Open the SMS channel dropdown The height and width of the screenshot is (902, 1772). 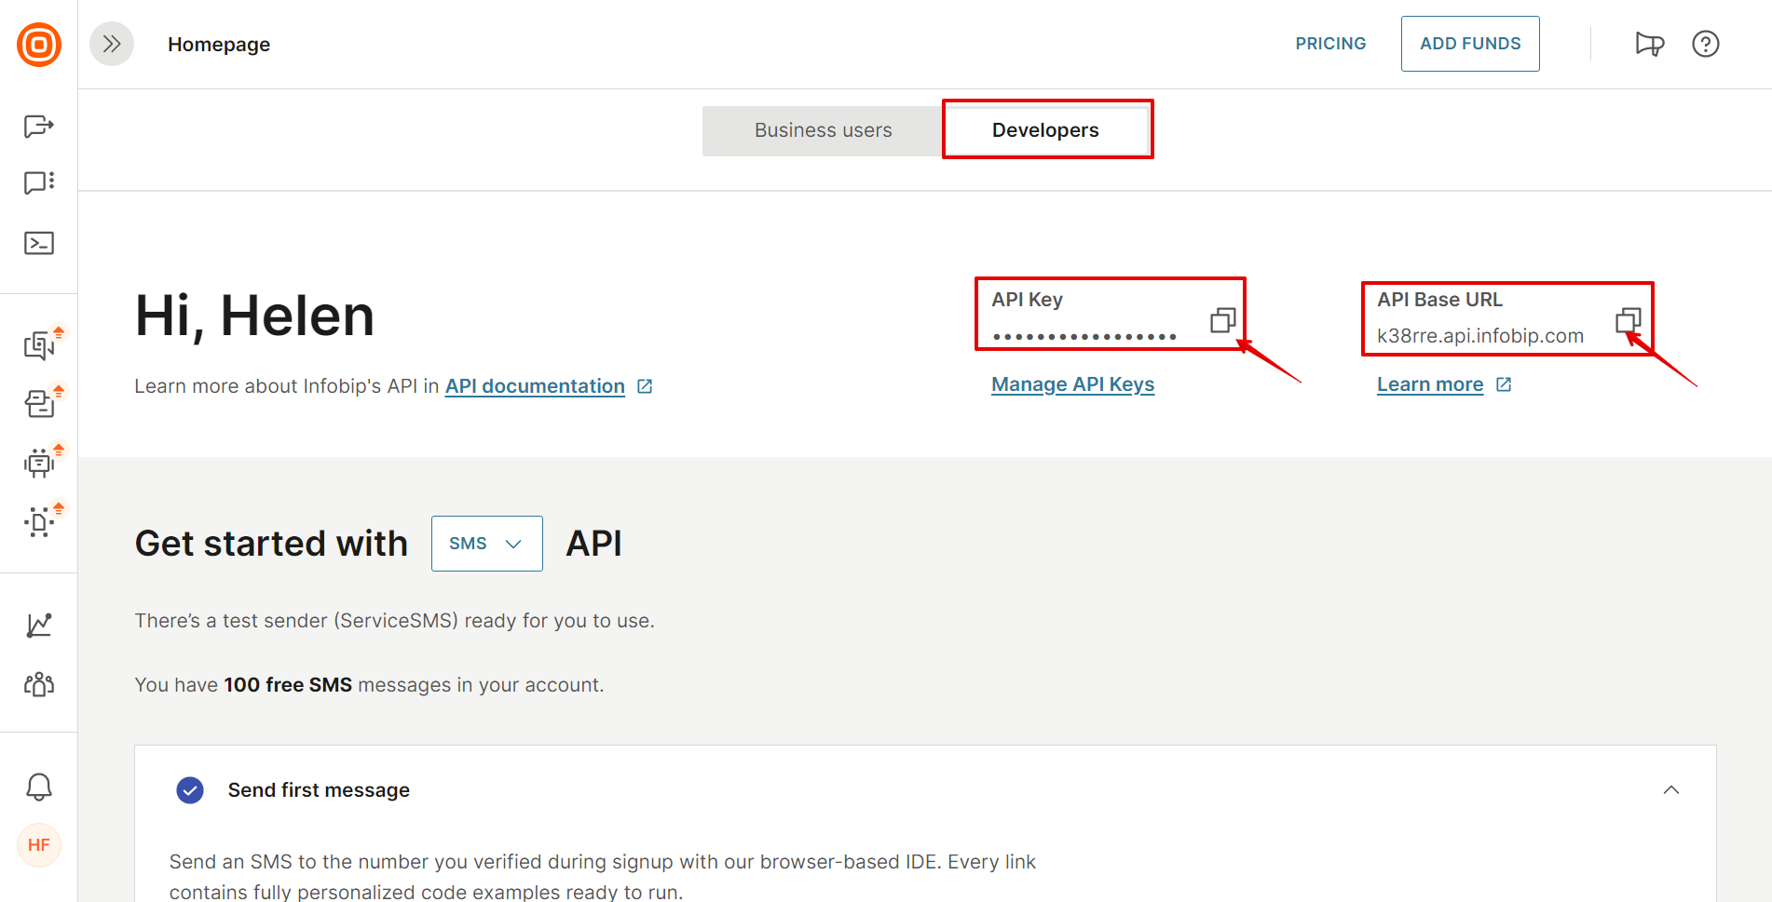[x=487, y=544]
